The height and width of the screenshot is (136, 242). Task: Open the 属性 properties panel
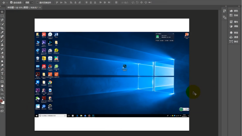[234, 22]
